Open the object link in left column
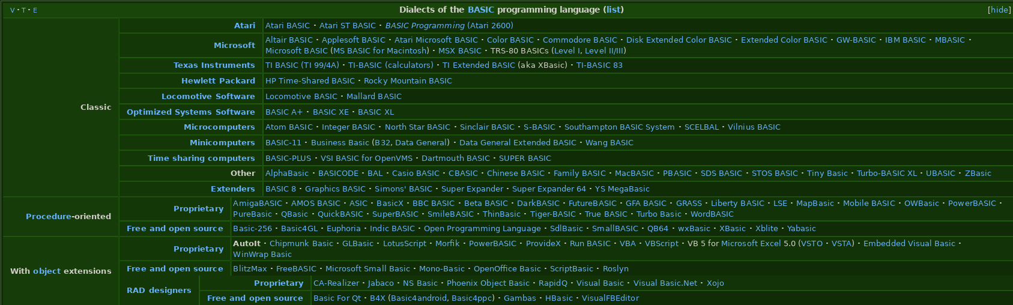Image resolution: width=1013 pixels, height=305 pixels. 47,271
